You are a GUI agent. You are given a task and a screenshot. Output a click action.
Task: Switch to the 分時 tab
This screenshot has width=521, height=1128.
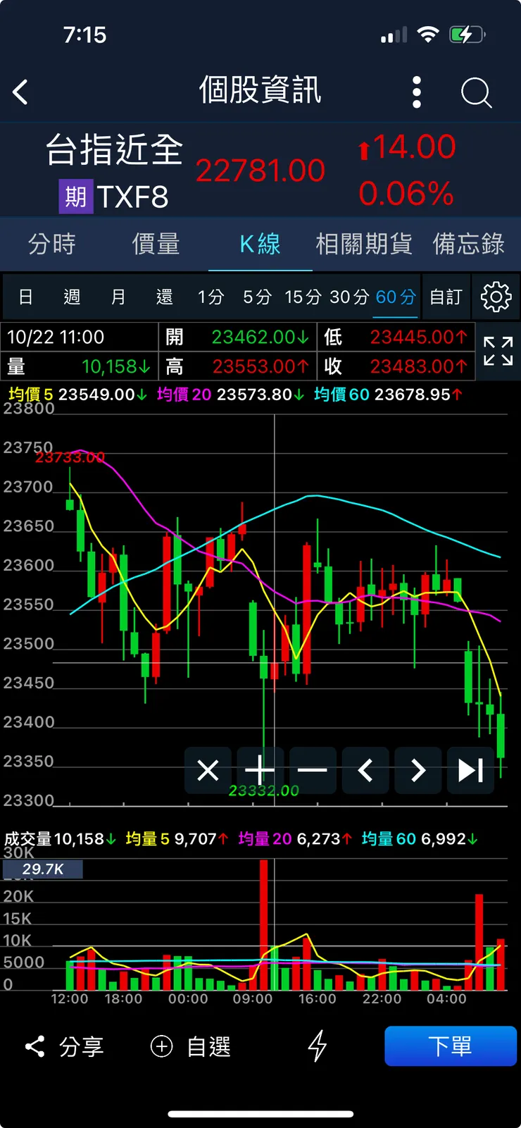pyautogui.click(x=52, y=244)
